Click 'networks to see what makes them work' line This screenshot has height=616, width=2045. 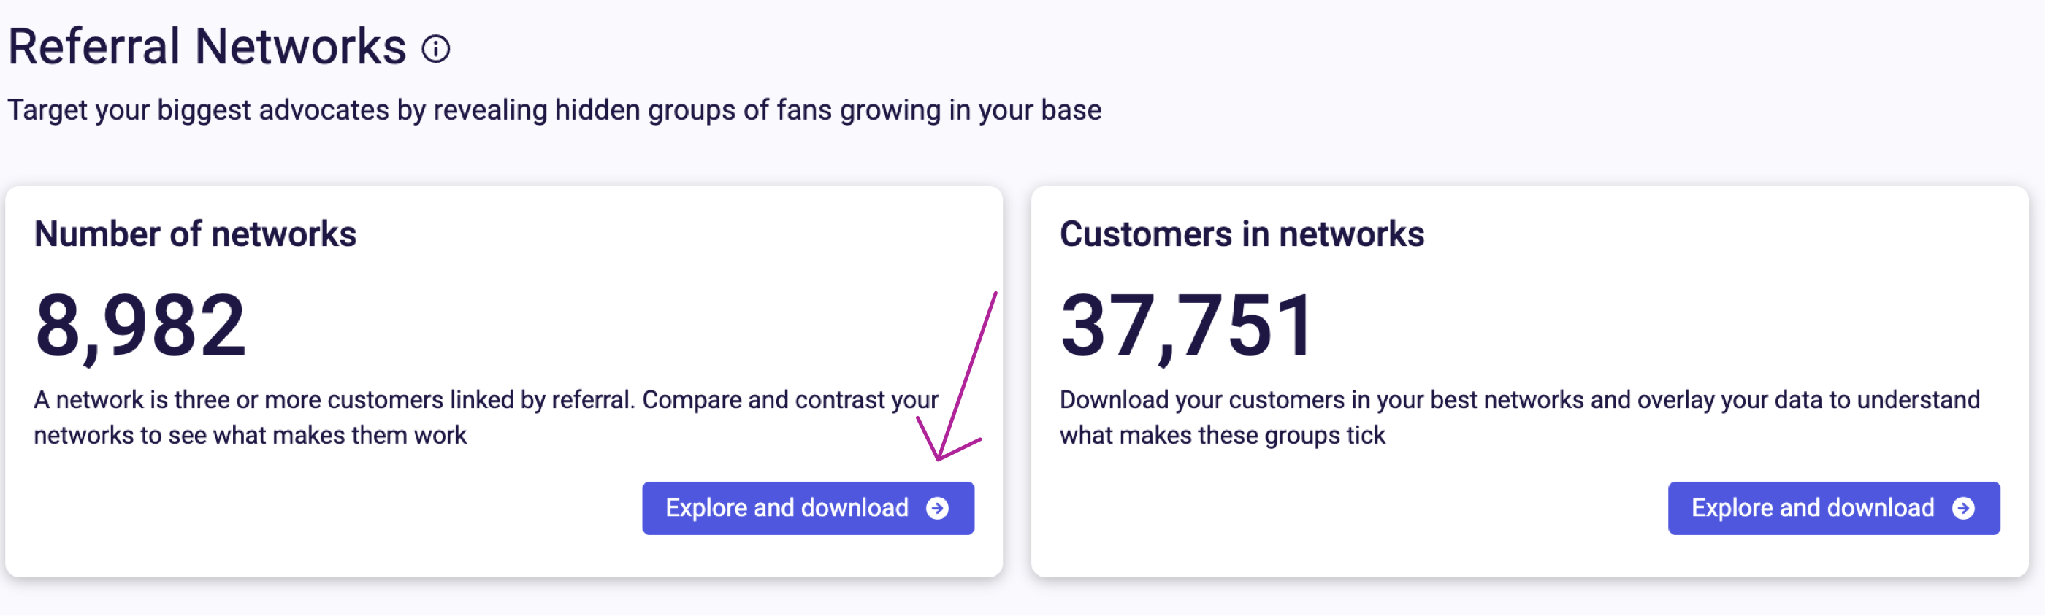(x=250, y=436)
